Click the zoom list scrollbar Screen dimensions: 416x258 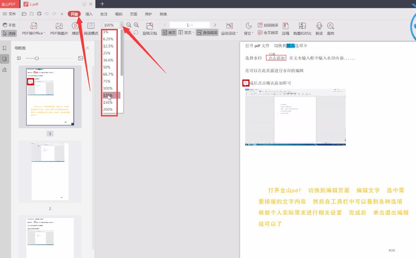(122, 53)
